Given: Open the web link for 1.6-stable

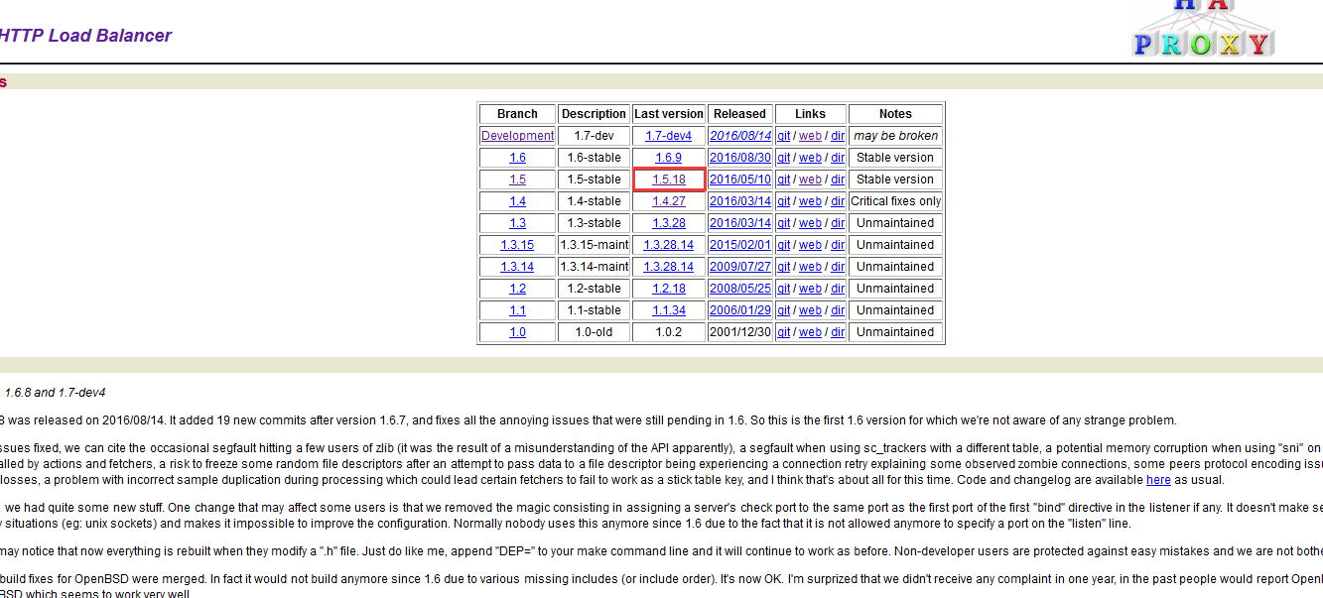Looking at the screenshot, I should (810, 158).
